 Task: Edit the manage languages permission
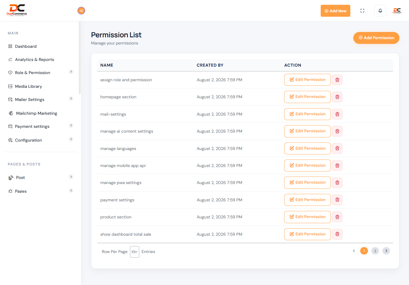pyautogui.click(x=307, y=148)
